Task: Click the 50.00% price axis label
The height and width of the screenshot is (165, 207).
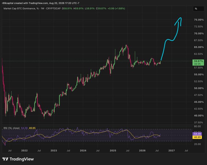Action: coord(199,88)
